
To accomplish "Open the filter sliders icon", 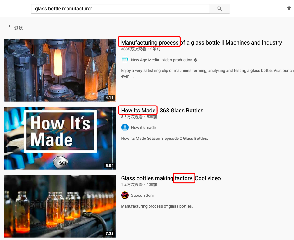I will 8,28.
